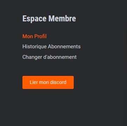Open the change subscription option

coord(49,57)
